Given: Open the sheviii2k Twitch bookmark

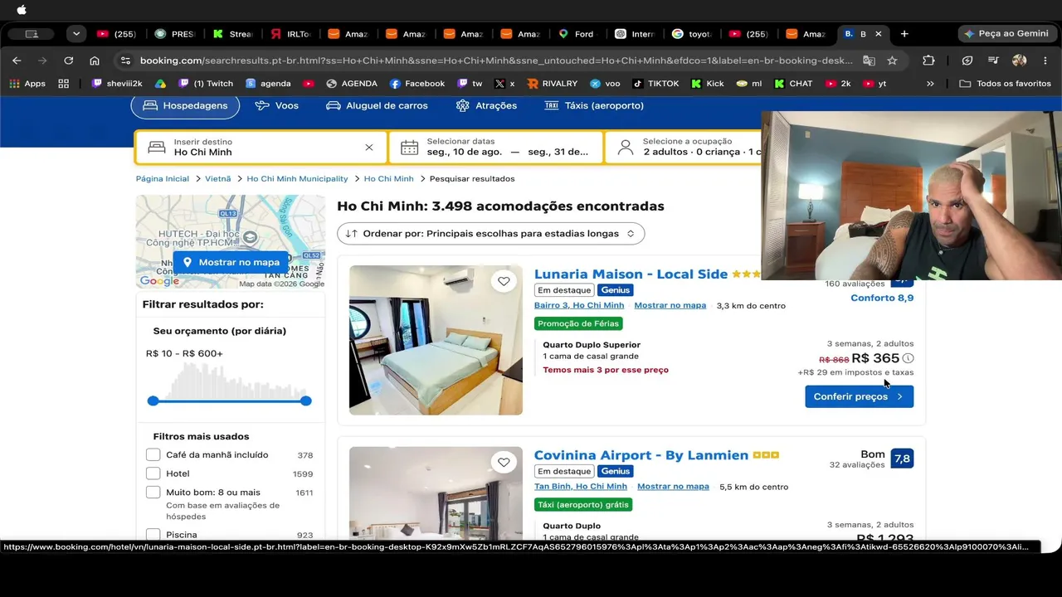Looking at the screenshot, I should [x=117, y=84].
